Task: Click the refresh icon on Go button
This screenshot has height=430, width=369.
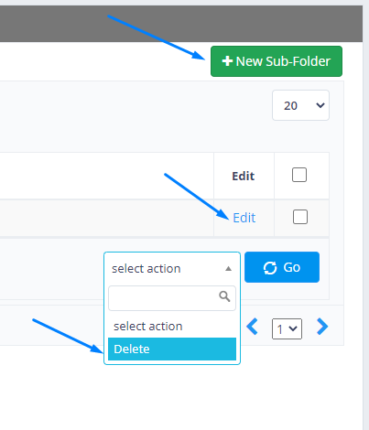Action: tap(270, 268)
